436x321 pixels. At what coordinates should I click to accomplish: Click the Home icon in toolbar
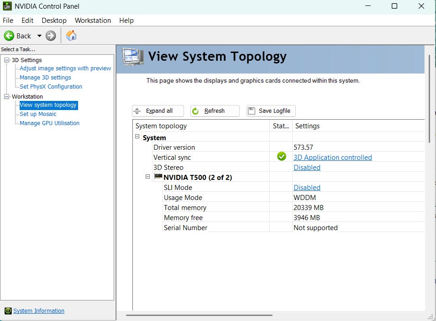71,36
